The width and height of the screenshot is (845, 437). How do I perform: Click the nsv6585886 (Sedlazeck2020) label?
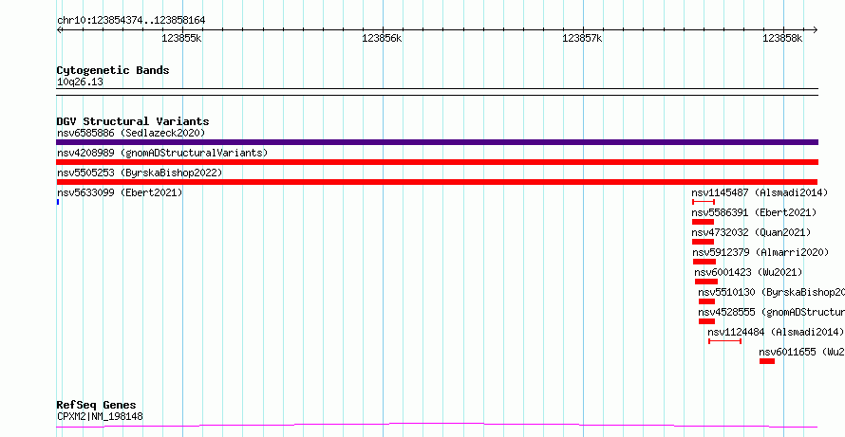(131, 133)
